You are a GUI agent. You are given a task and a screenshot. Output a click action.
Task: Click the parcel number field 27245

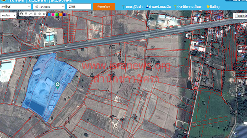coord(79,6)
